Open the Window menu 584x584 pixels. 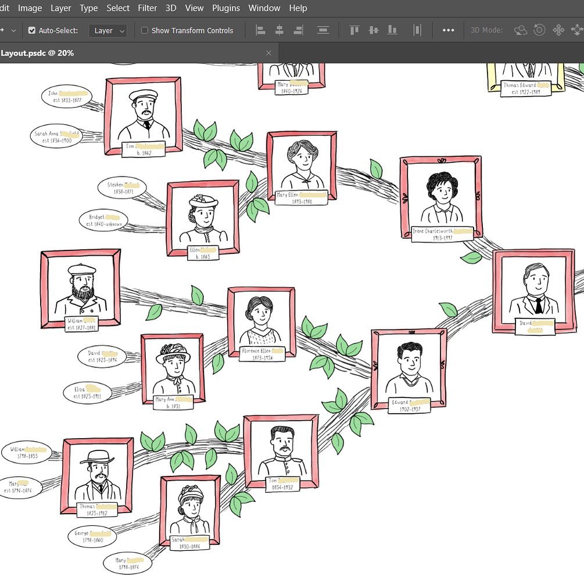pos(264,8)
